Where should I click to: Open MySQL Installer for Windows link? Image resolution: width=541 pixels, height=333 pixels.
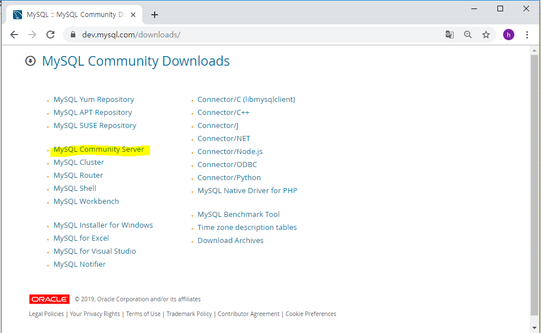(103, 225)
